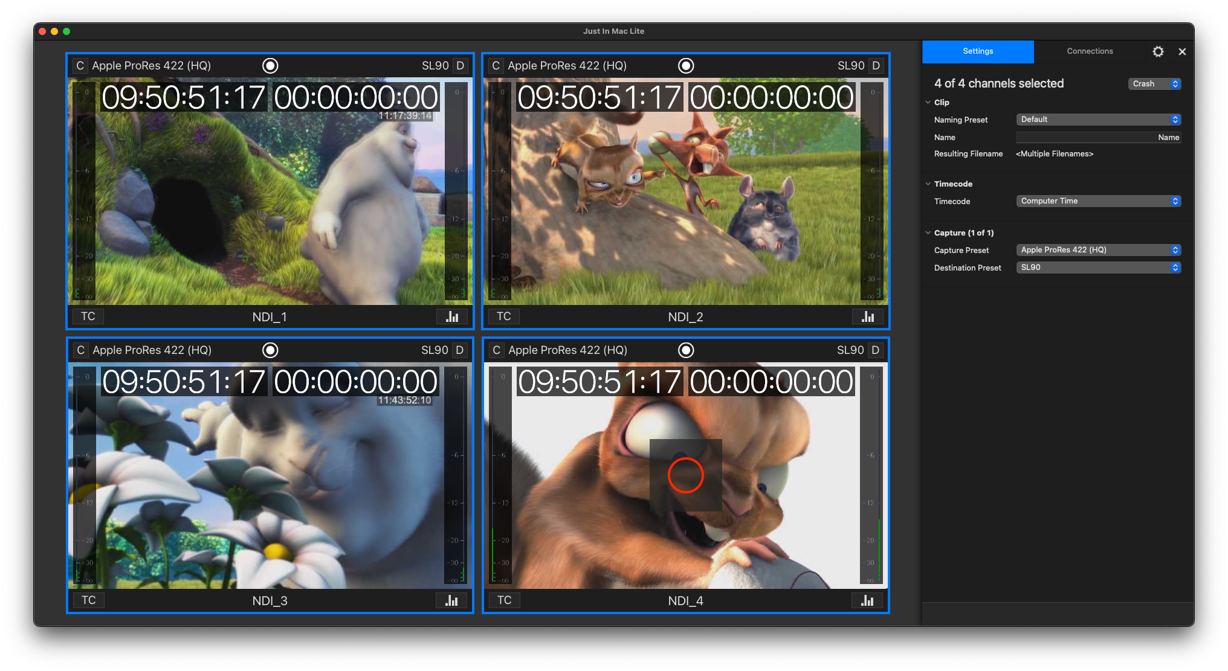The width and height of the screenshot is (1228, 671).
Task: Click the D destination icon on NDI_2
Action: point(876,66)
